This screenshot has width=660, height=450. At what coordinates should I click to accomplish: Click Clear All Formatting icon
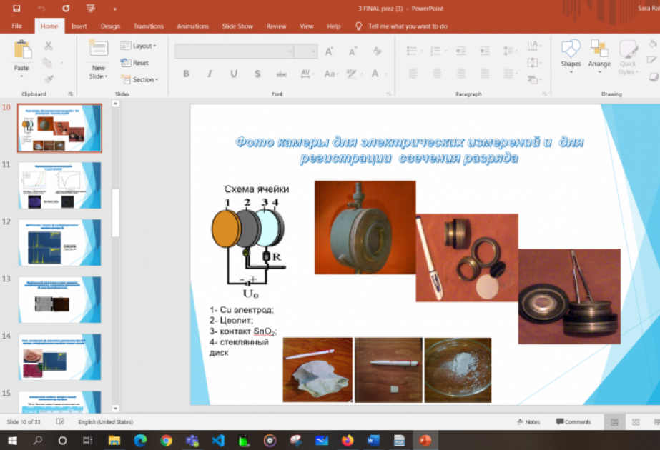coord(377,51)
